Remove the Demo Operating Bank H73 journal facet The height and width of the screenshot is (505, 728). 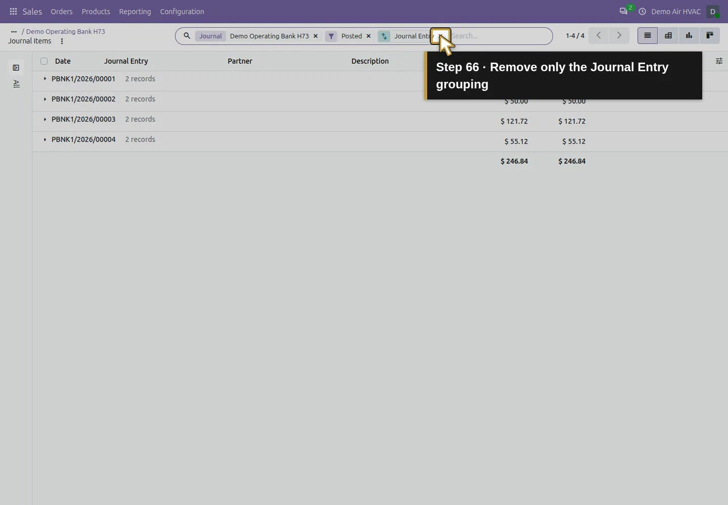315,36
